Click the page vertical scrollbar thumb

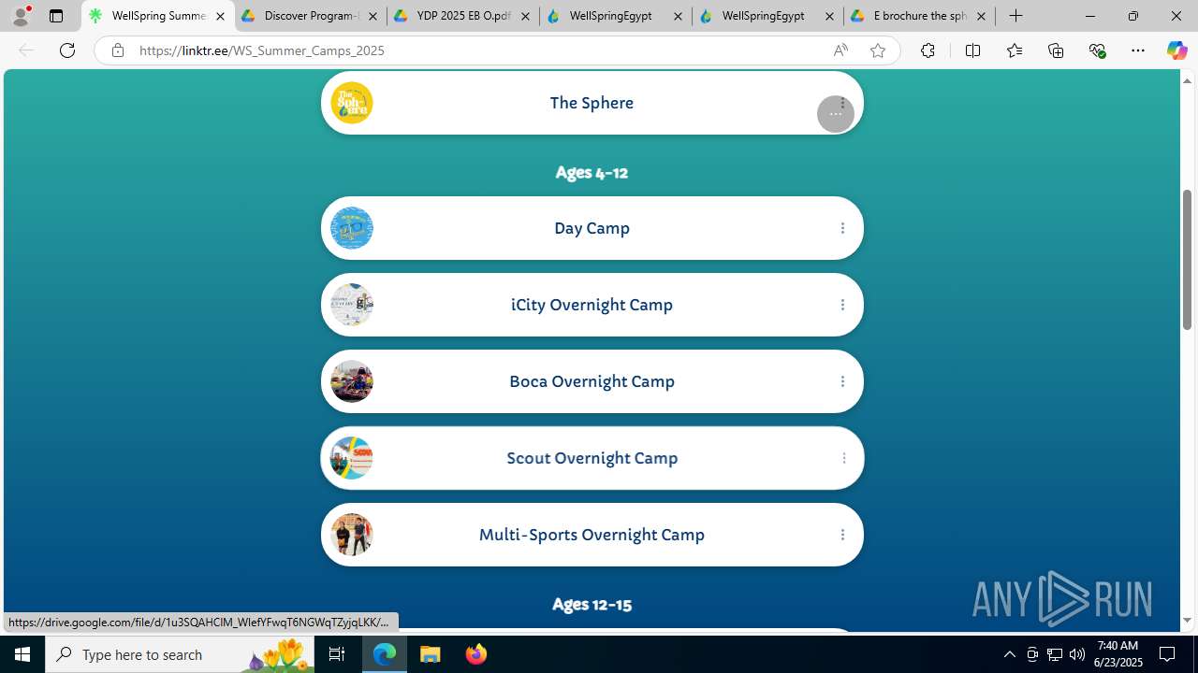[1187, 259]
